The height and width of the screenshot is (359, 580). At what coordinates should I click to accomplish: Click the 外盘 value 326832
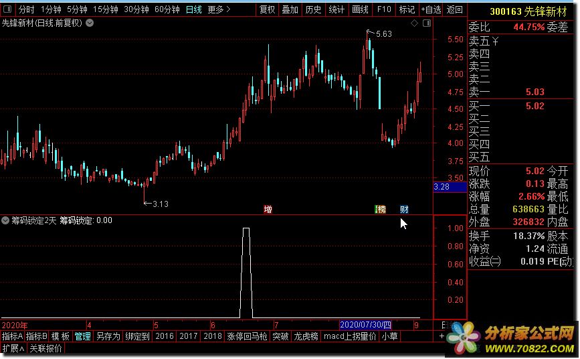coord(528,222)
